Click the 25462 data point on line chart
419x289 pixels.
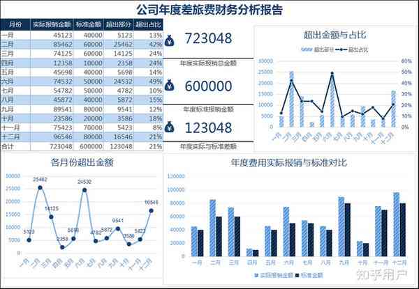pyautogui.click(x=40, y=188)
